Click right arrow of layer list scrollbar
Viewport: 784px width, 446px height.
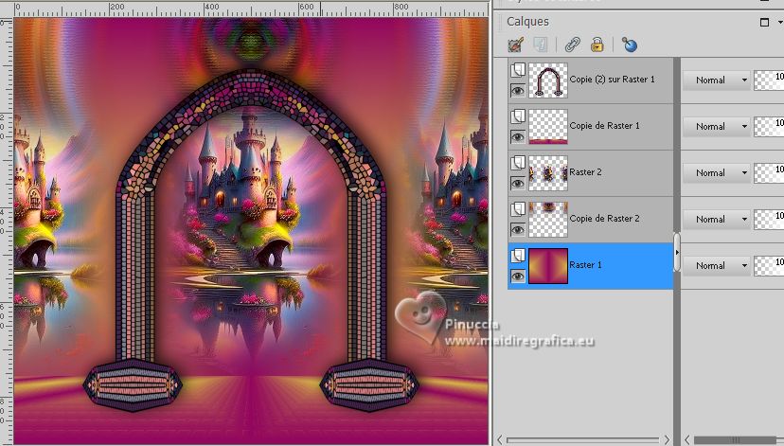pyautogui.click(x=668, y=439)
